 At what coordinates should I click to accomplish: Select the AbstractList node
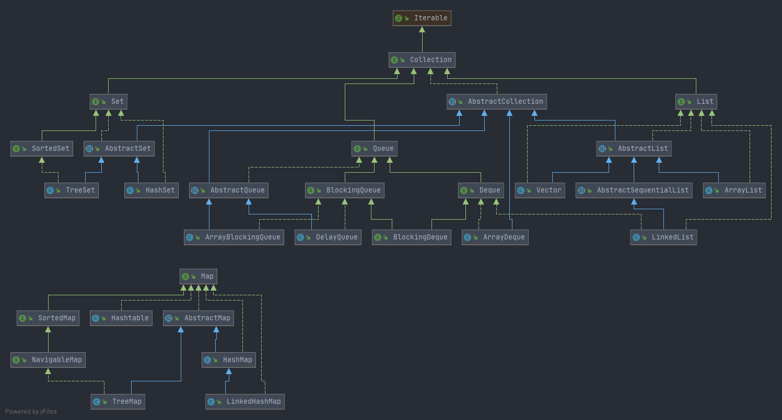click(634, 149)
